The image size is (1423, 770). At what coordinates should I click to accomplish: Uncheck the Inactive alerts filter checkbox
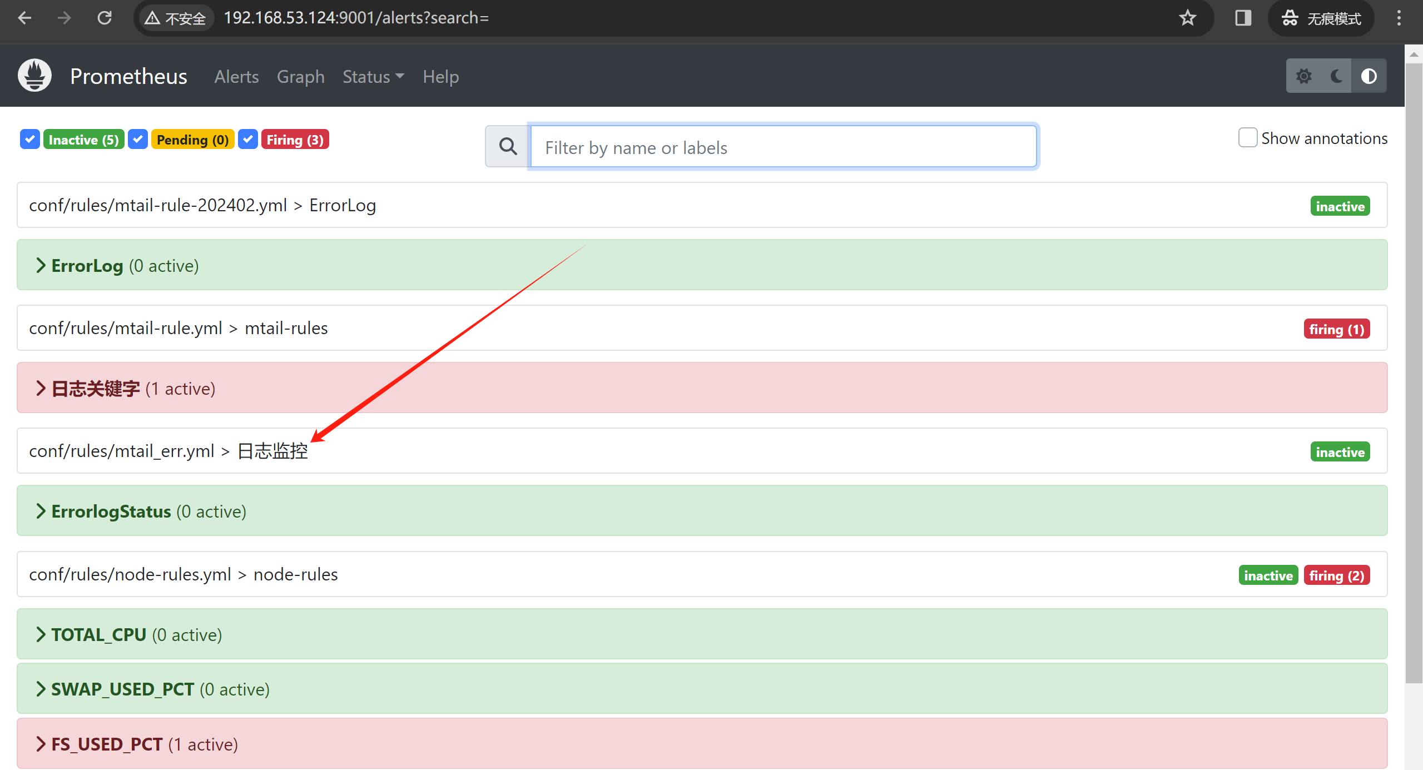[x=30, y=140]
